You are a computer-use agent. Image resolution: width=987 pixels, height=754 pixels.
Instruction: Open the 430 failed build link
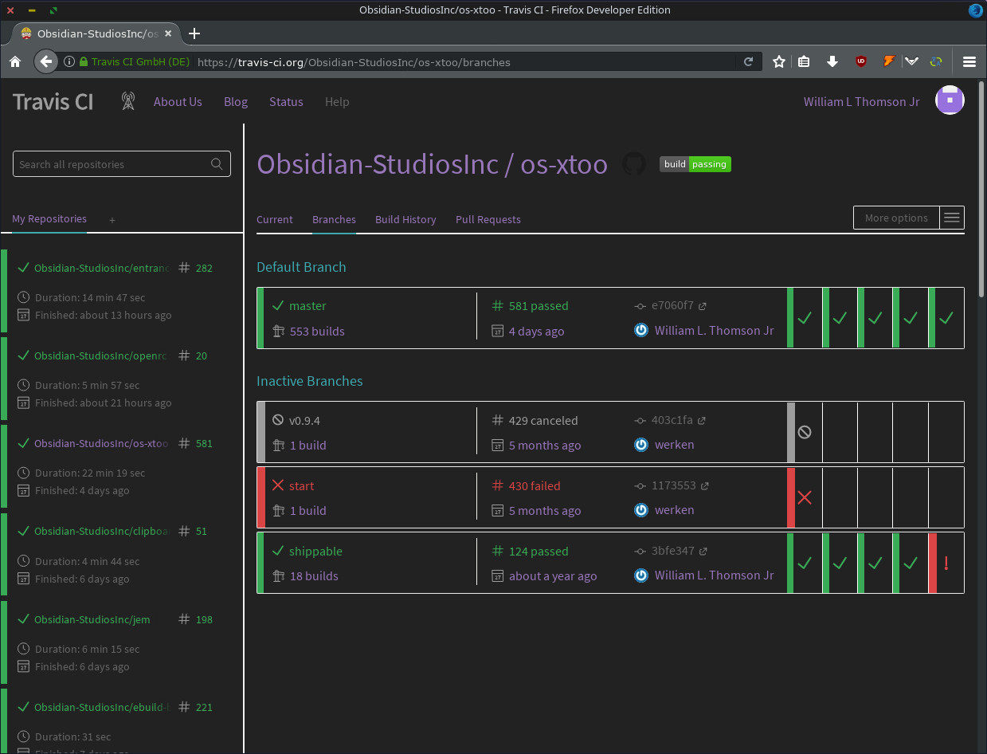[x=534, y=485]
